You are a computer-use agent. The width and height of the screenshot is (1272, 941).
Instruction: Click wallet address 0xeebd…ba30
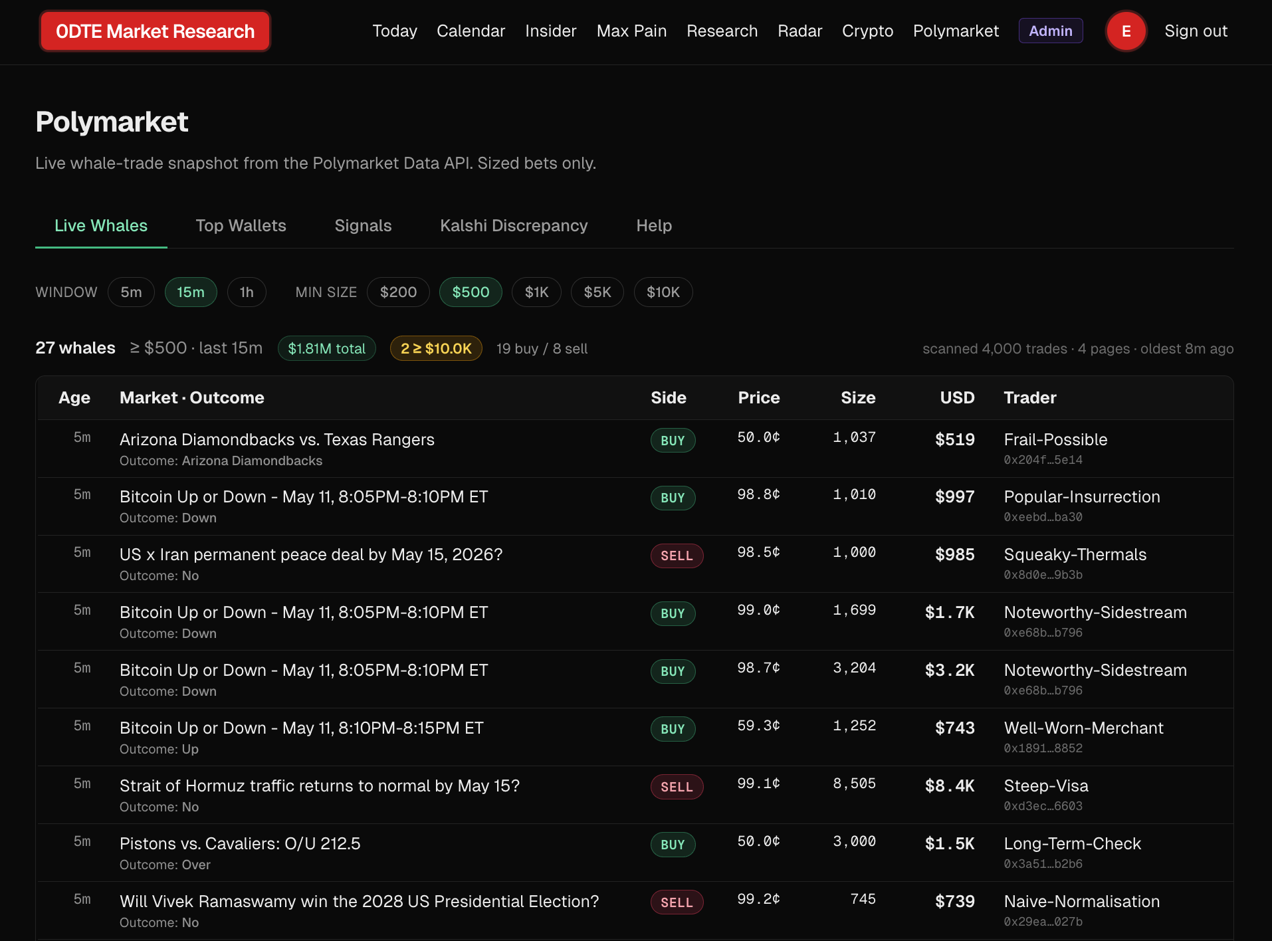(x=1043, y=517)
